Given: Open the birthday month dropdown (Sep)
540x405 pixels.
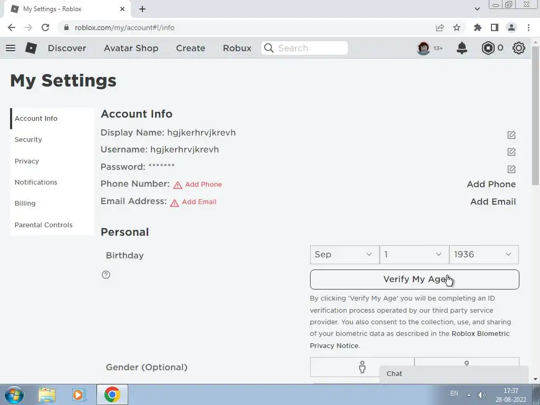Looking at the screenshot, I should [344, 255].
